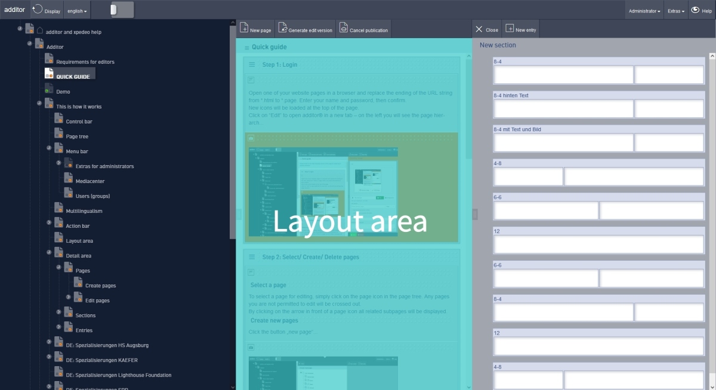Image resolution: width=716 pixels, height=390 pixels.
Task: Collapse the Menu bar tree node
Action: pos(49,148)
